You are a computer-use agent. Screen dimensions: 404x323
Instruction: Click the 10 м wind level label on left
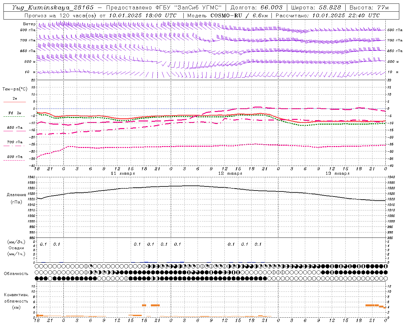(x=30, y=72)
